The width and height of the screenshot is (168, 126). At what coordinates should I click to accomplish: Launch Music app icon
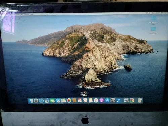click(96, 100)
